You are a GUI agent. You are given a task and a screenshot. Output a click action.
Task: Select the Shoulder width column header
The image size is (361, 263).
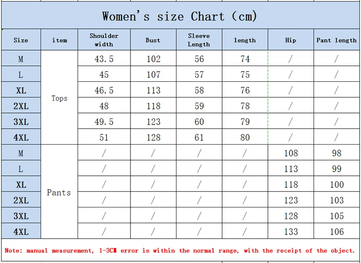point(104,40)
